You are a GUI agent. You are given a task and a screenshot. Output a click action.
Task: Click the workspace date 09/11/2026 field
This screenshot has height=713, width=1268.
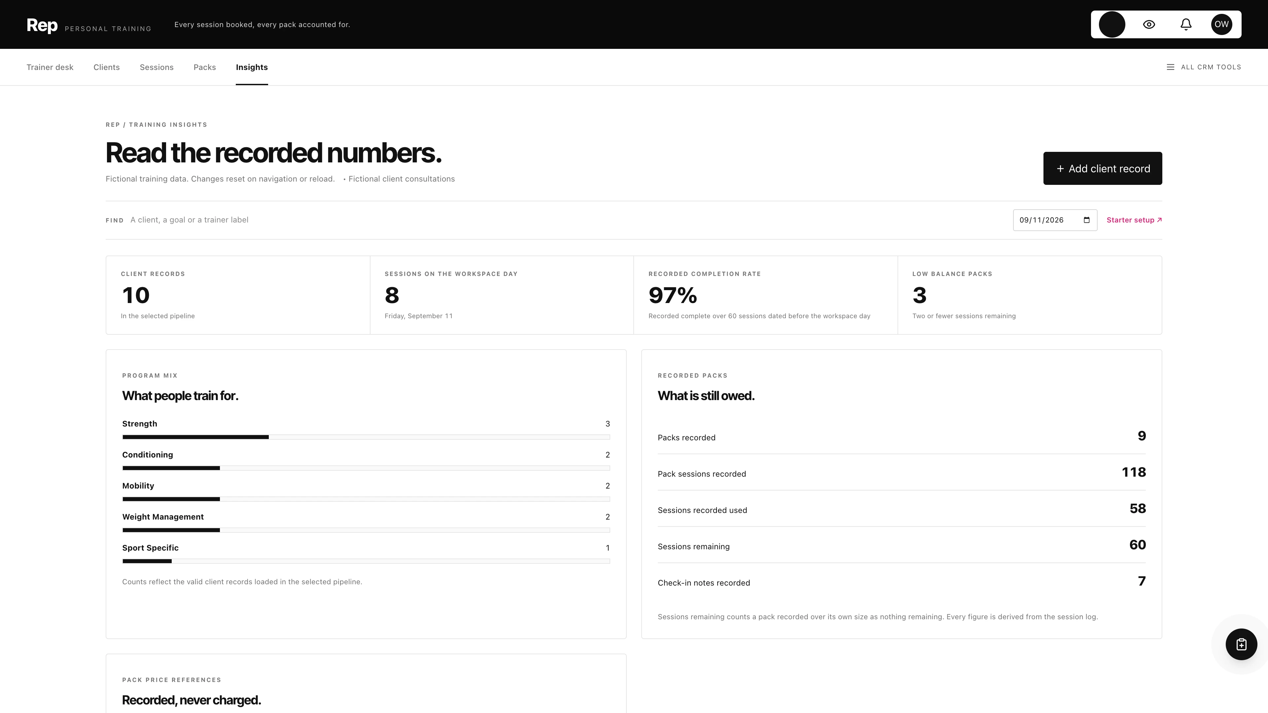coord(1055,220)
